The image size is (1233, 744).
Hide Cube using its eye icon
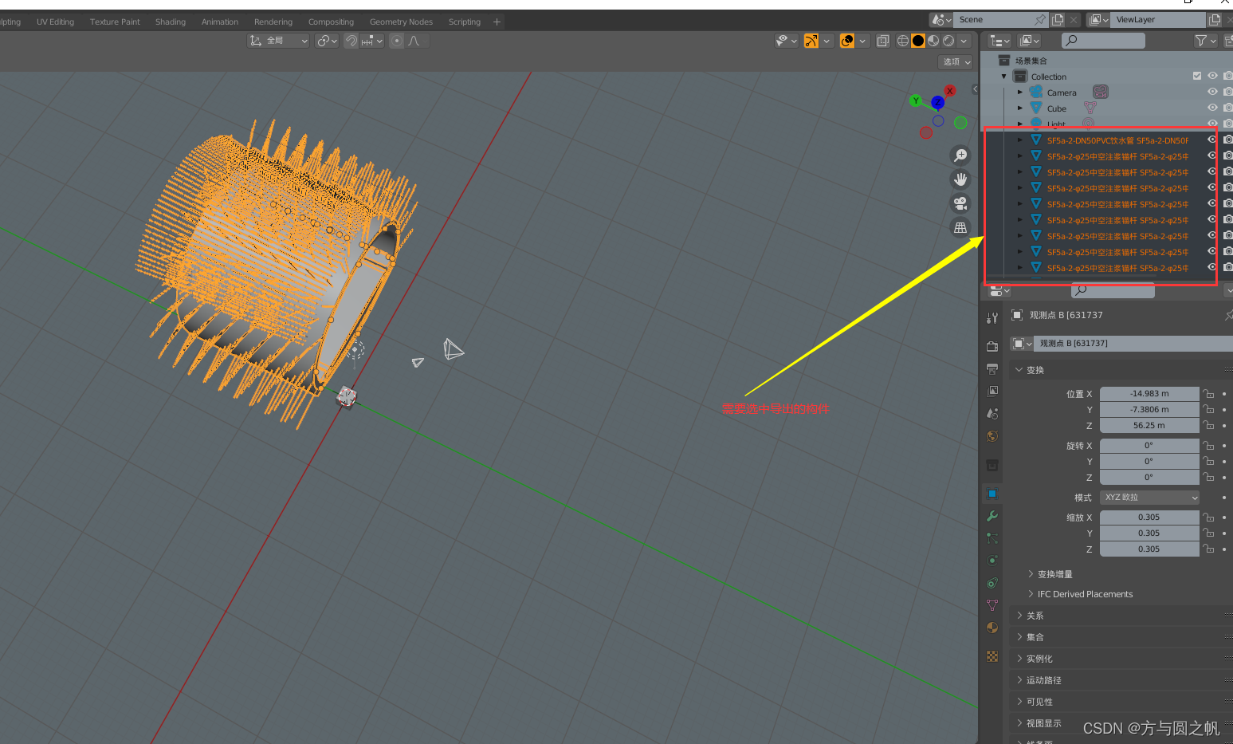pyautogui.click(x=1212, y=108)
